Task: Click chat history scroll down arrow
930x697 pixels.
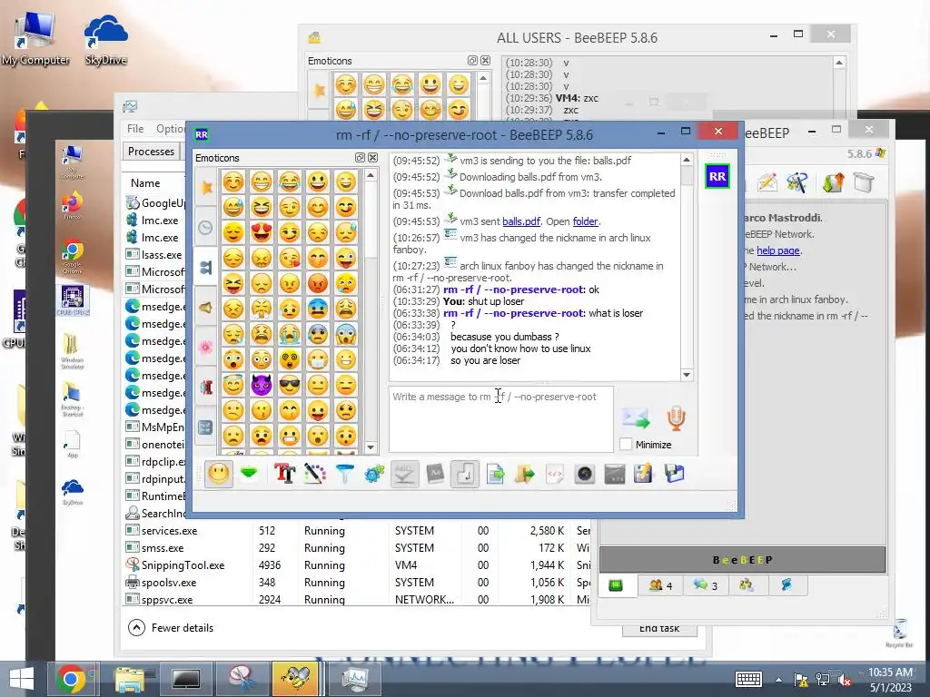Action: pos(687,375)
